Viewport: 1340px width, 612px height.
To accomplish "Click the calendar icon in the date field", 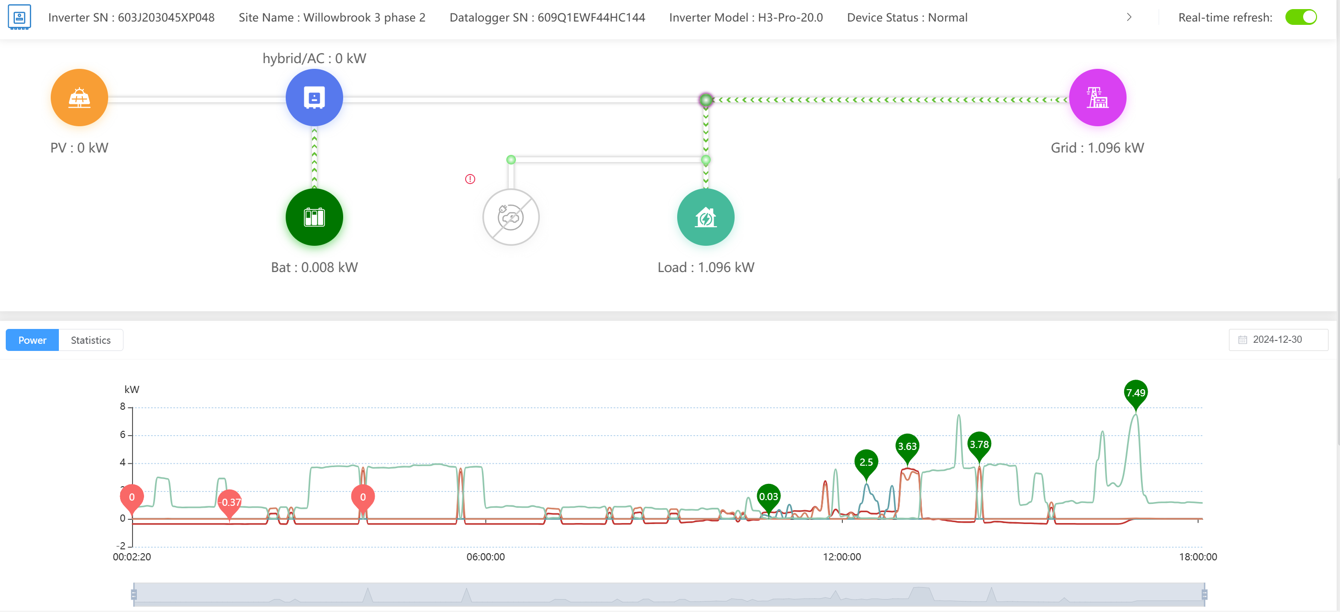I will 1242,340.
